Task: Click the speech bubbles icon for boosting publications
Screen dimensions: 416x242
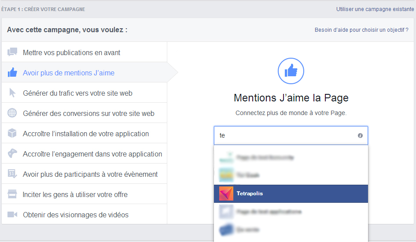Action: pos(12,52)
